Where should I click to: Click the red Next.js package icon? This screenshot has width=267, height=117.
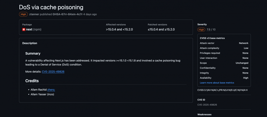24,30
